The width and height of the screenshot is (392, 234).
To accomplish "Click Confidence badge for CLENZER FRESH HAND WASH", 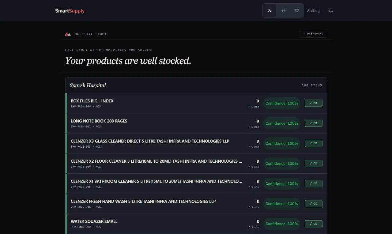I will (x=282, y=204).
